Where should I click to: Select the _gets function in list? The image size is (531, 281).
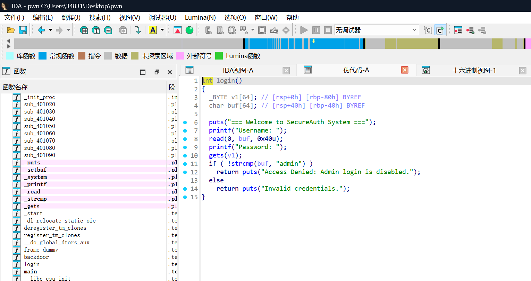[x=32, y=206]
